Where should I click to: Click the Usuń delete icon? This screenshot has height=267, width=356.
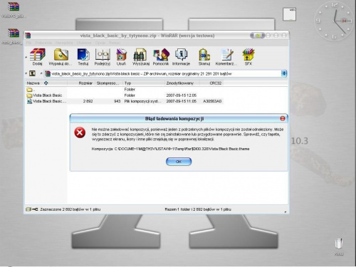(x=121, y=57)
